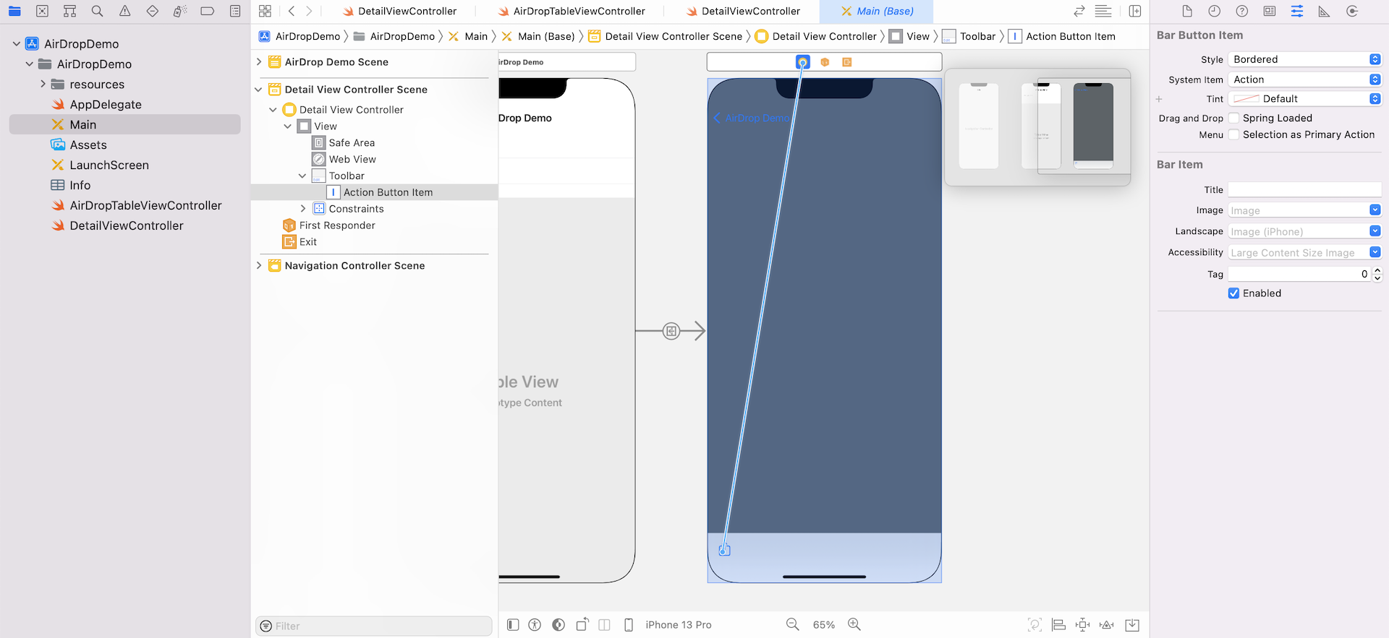
Task: Open the Tint color Default selector
Action: point(1304,99)
